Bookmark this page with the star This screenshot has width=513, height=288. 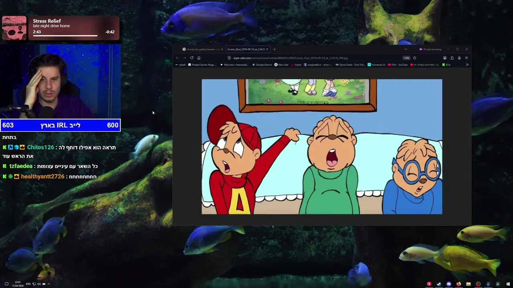click(414, 58)
